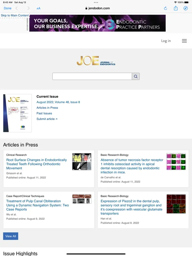Tap the three-dot multitasking indicator
Viewport: 192px width, 256px height.
[x=96, y=2]
